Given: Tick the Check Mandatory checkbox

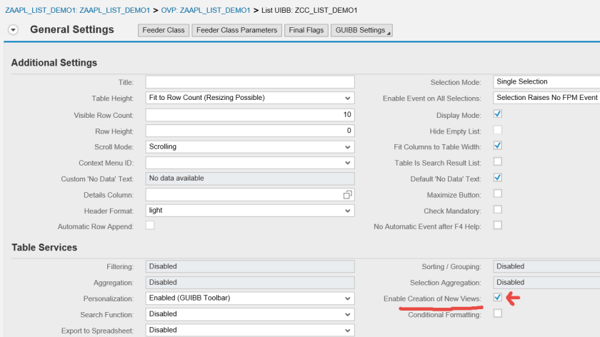Looking at the screenshot, I should tap(498, 210).
